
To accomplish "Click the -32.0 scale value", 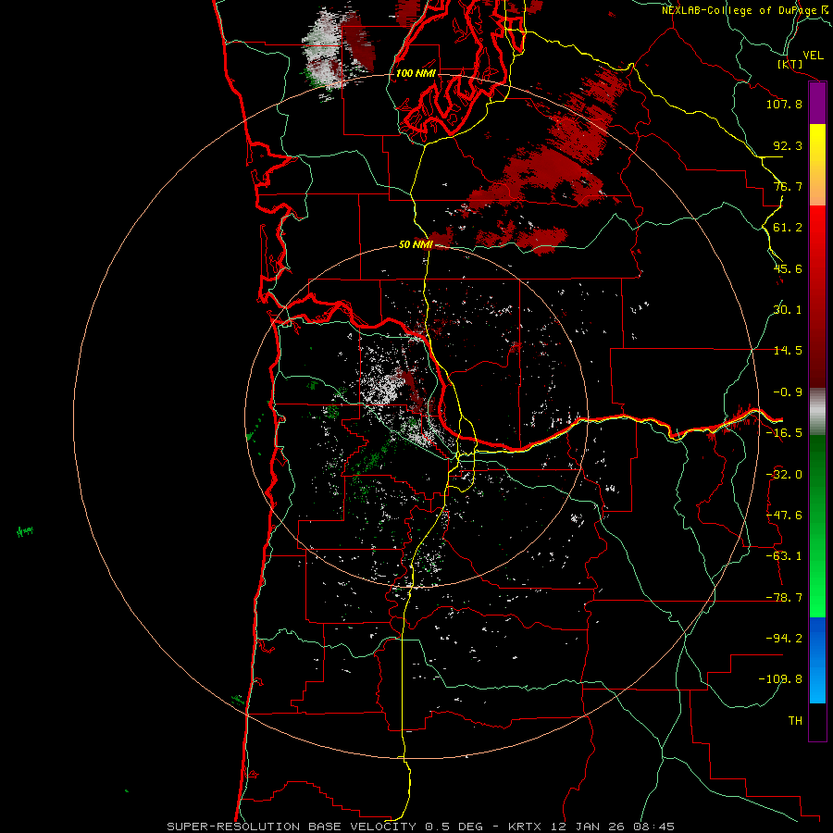I will tap(784, 475).
